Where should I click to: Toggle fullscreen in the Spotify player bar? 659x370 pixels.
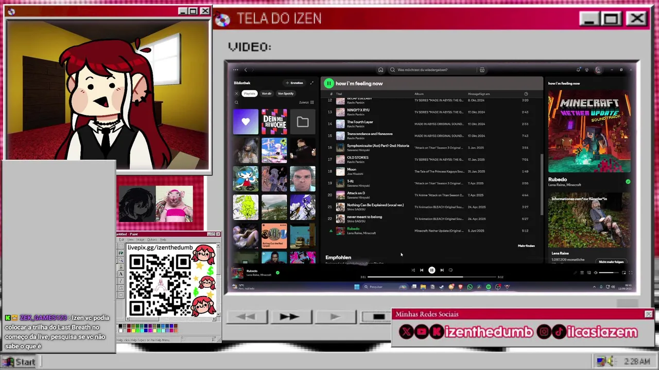point(631,272)
